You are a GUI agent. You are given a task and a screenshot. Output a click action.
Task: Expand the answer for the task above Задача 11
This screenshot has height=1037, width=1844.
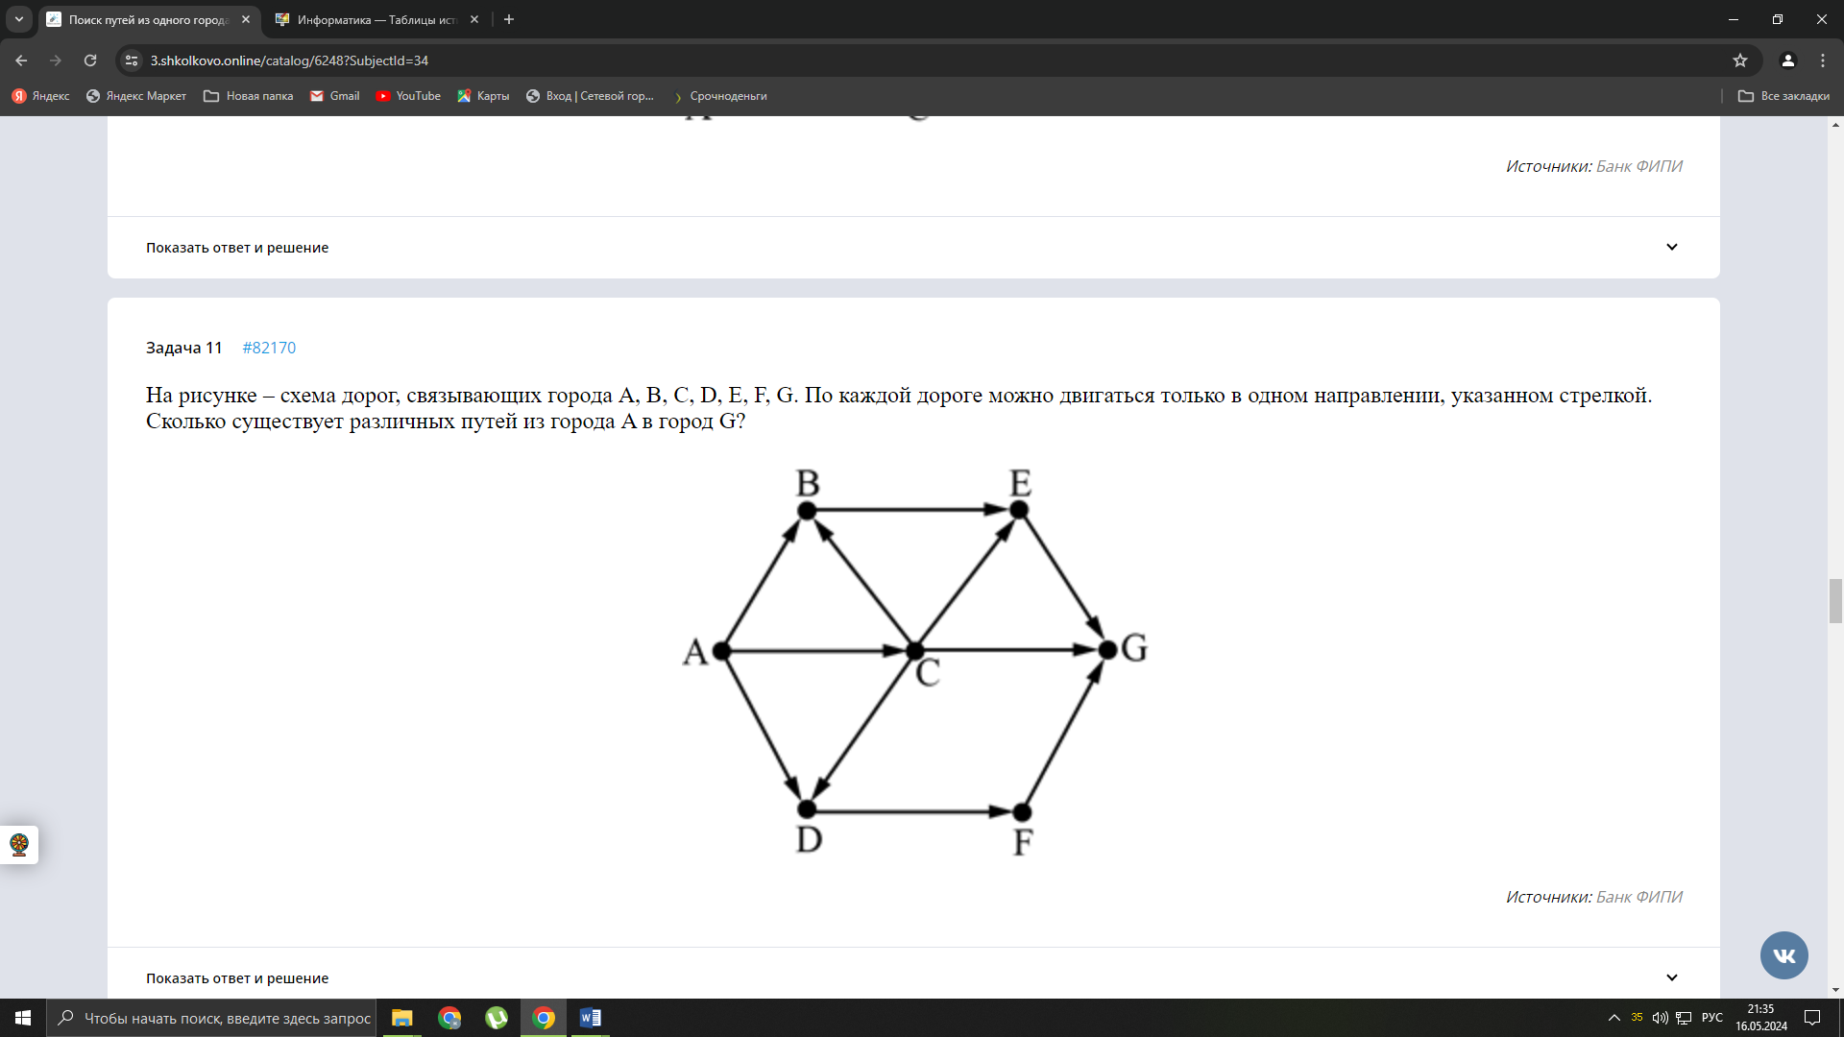912,248
